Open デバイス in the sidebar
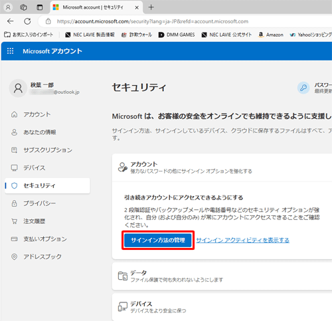 click(x=47, y=167)
